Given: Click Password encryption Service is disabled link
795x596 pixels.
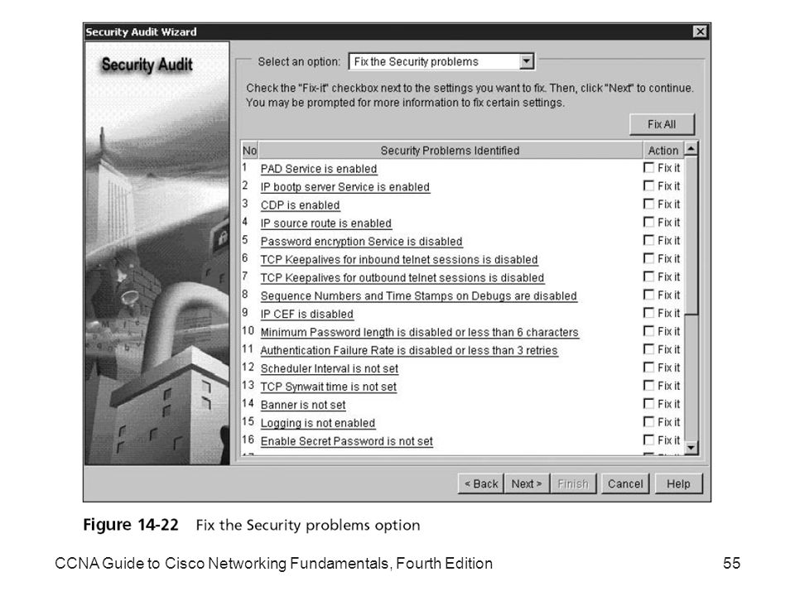Looking at the screenshot, I should [x=362, y=242].
